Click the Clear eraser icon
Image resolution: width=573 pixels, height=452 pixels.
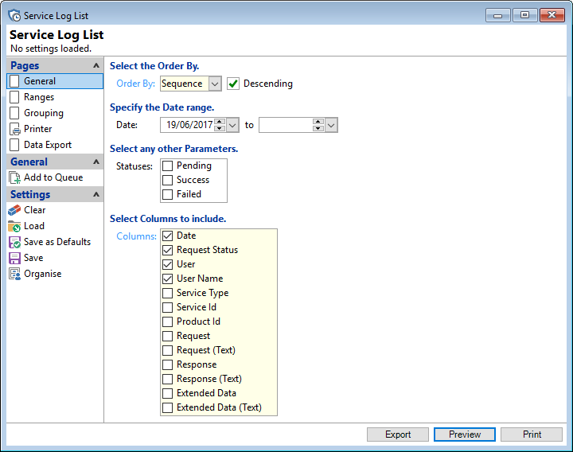(14, 210)
